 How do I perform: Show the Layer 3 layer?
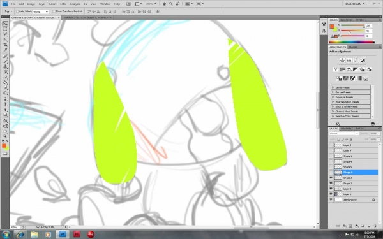coord(331,145)
